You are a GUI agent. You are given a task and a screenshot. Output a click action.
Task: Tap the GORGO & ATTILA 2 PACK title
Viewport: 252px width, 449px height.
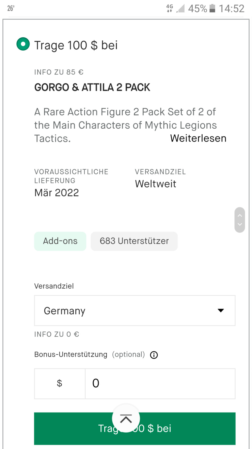[x=92, y=87]
